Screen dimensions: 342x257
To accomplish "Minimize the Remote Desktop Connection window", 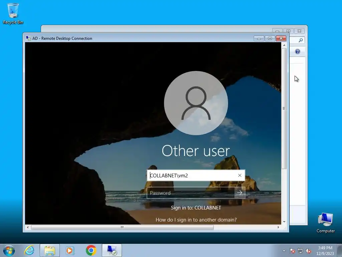I will pyautogui.click(x=259, y=38).
